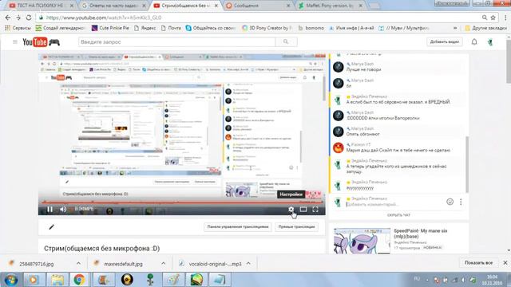Screen dimensions: 511x287
Task: Open YouTube hamburger guide menu
Action: pos(15,42)
